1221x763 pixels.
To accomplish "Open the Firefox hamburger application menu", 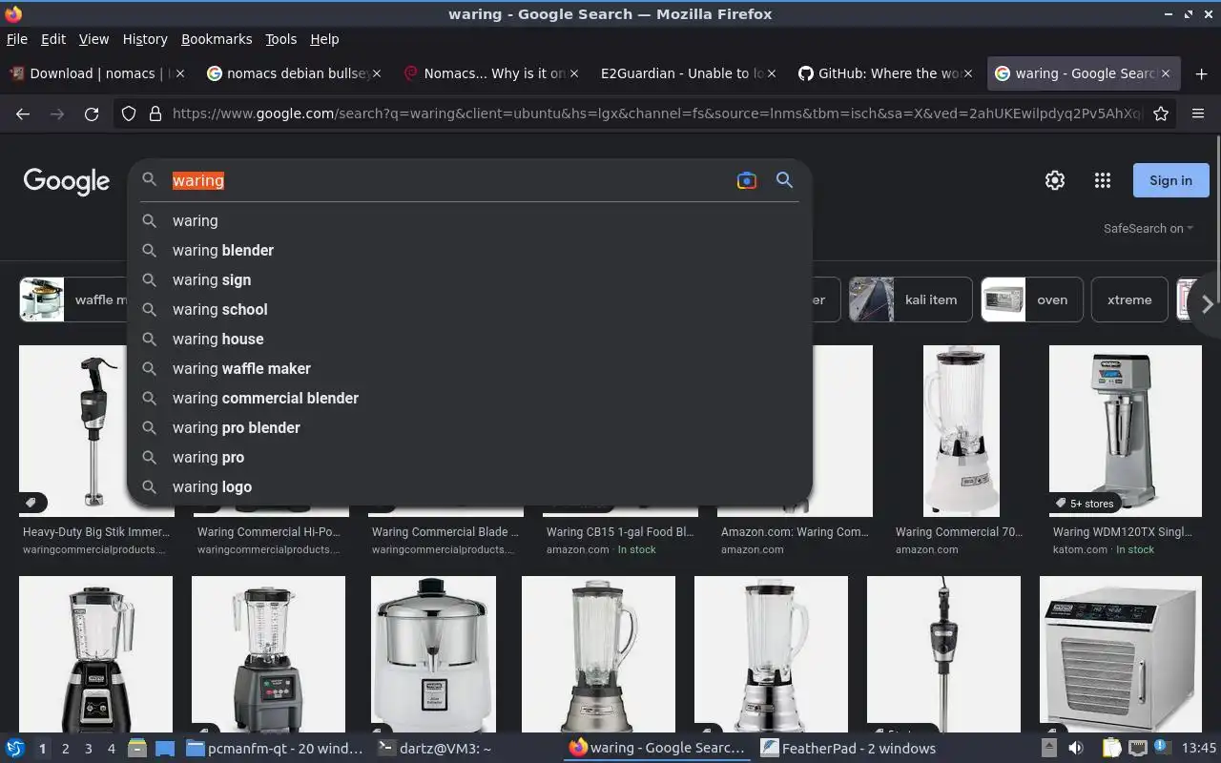I will [1198, 113].
